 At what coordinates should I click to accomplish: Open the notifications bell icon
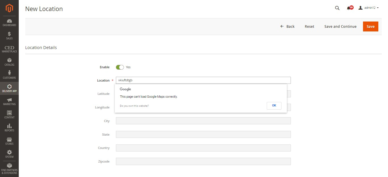[x=349, y=8]
